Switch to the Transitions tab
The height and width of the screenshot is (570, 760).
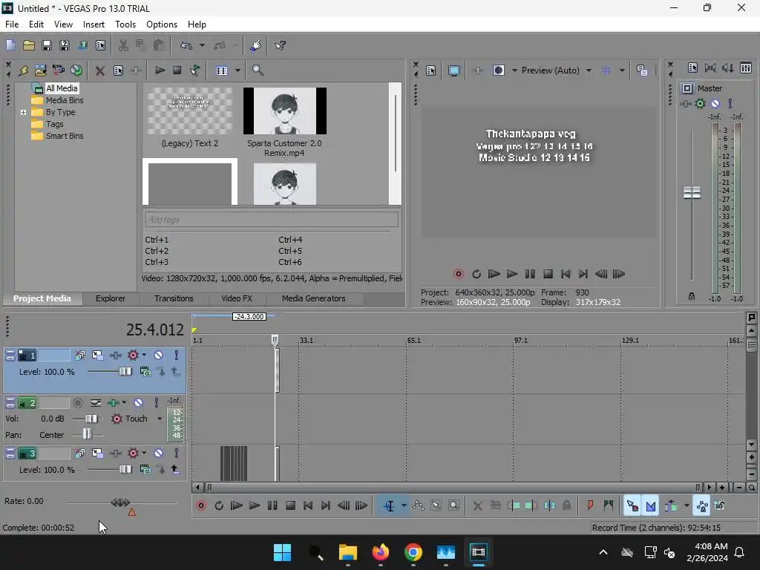tap(174, 298)
